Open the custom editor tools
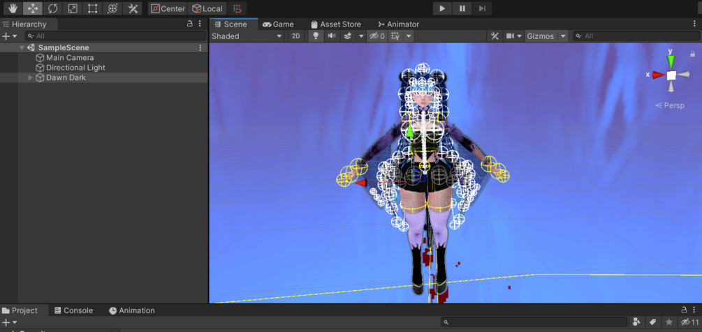The image size is (702, 332). click(x=133, y=8)
